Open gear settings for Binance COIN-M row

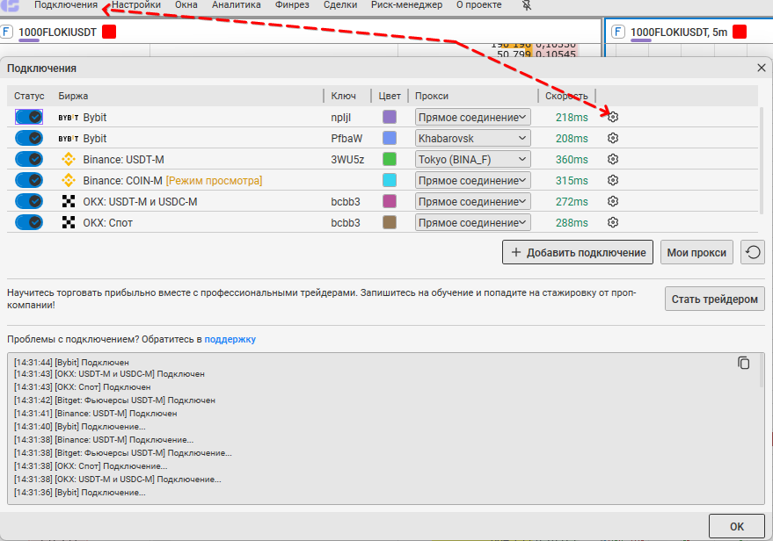(613, 180)
